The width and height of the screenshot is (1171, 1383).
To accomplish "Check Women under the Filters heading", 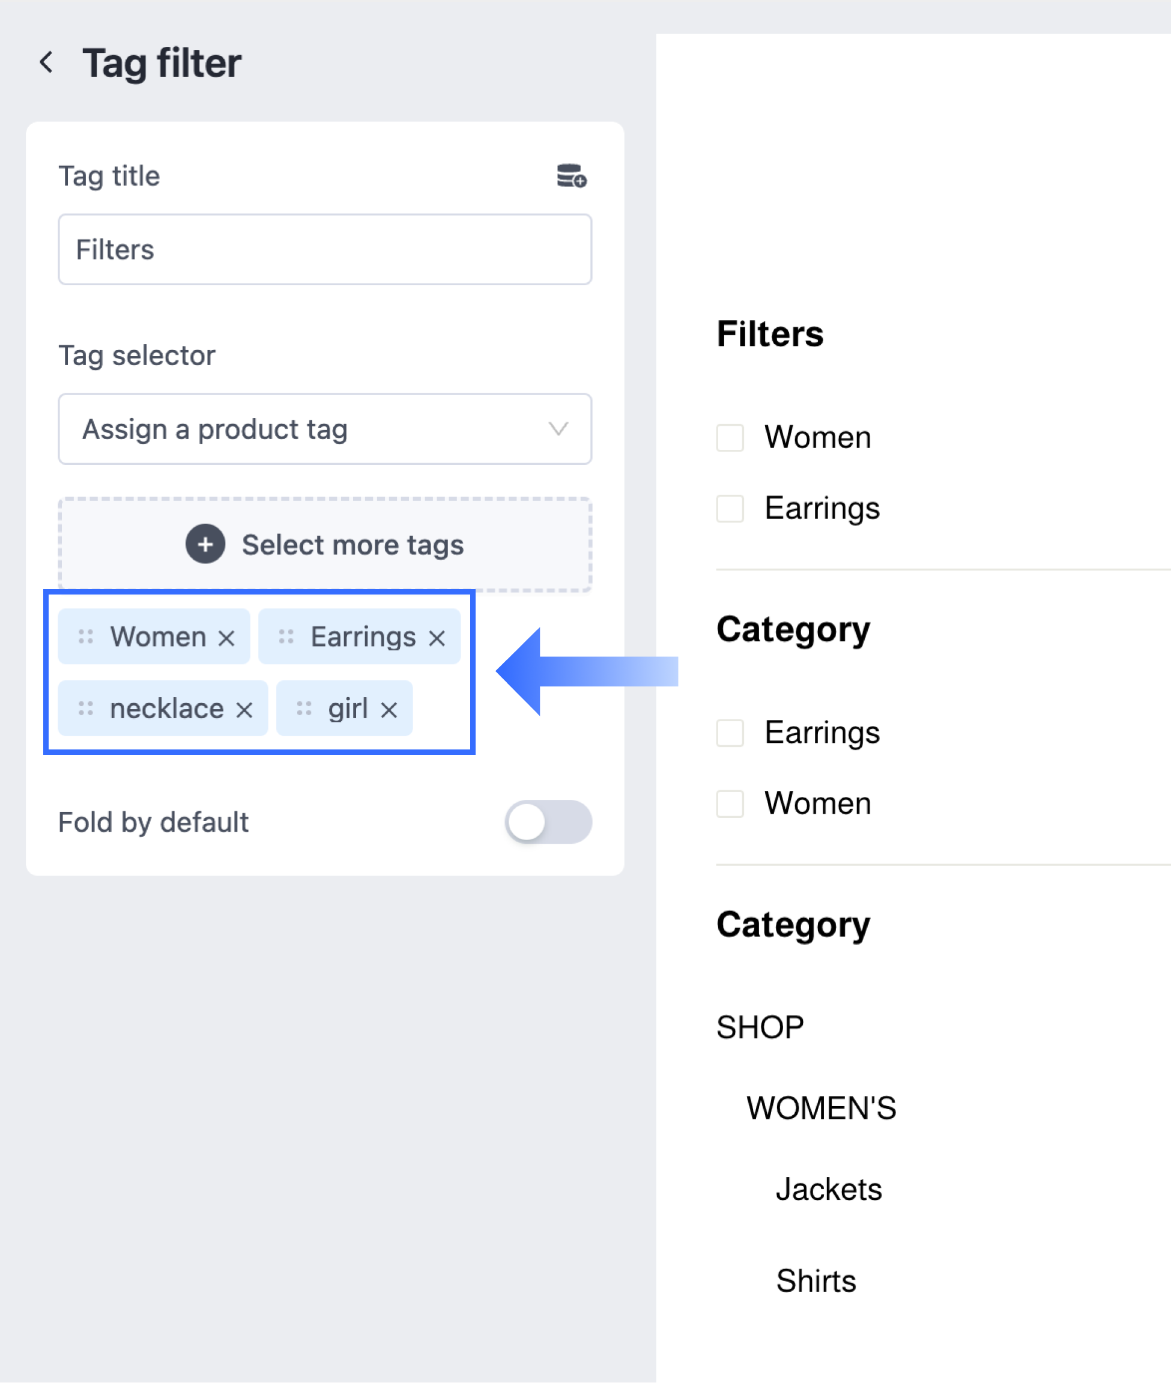I will [730, 438].
